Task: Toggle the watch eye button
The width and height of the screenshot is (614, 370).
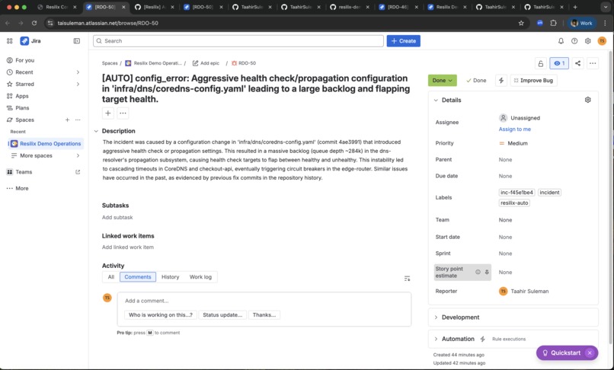Action: [x=559, y=63]
